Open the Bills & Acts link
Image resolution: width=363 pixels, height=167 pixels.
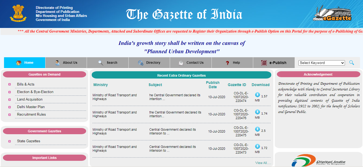pyautogui.click(x=26, y=84)
